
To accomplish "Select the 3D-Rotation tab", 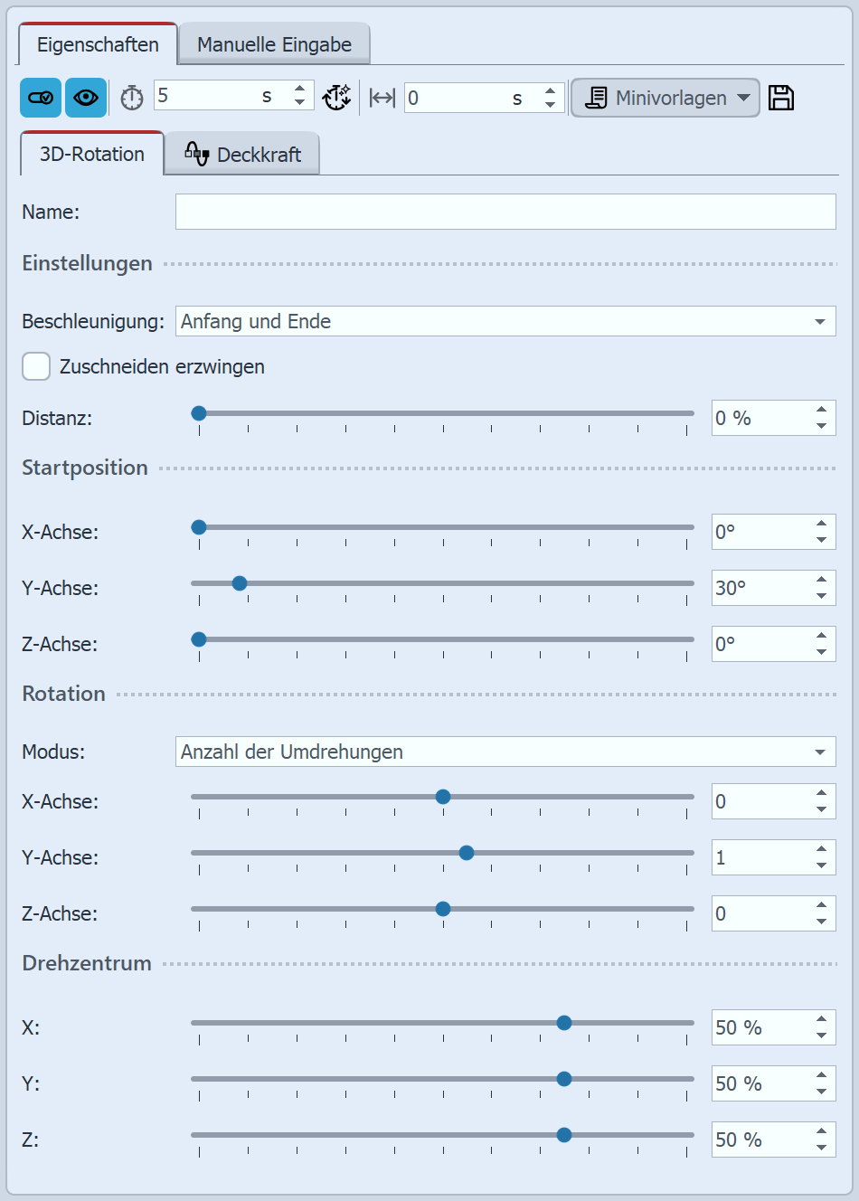I will tap(91, 155).
